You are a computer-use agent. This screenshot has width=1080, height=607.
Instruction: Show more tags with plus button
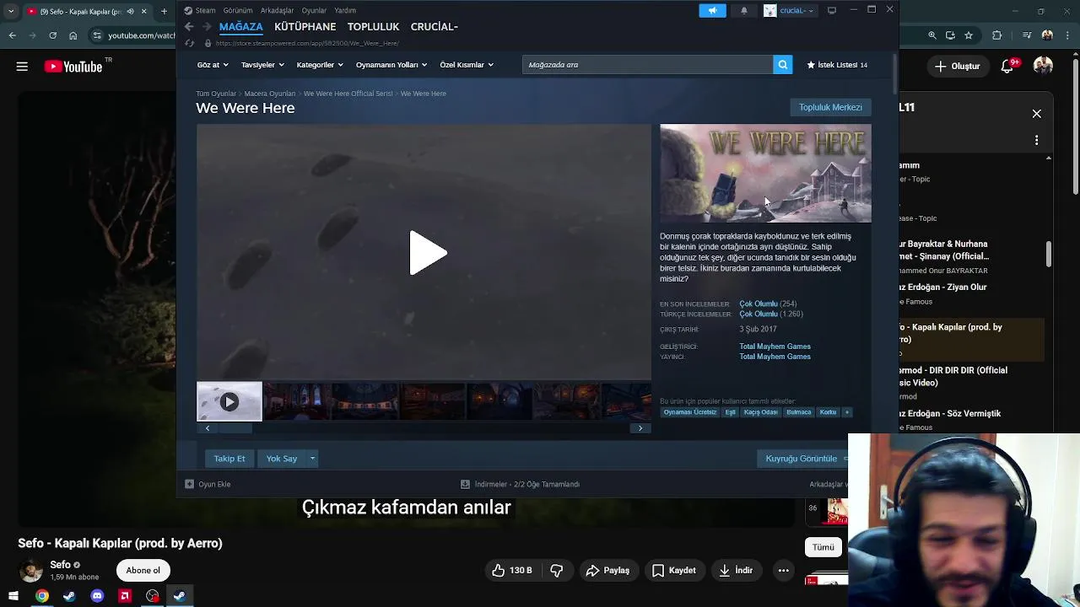pos(846,412)
